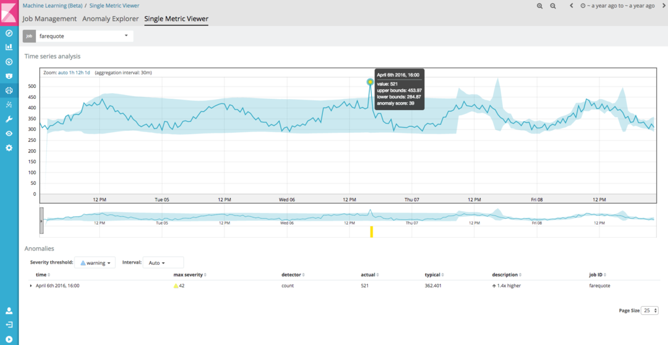Click the yellow anomaly point on the chart

pyautogui.click(x=371, y=82)
